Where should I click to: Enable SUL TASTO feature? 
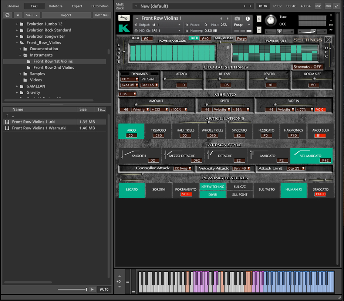(267, 190)
